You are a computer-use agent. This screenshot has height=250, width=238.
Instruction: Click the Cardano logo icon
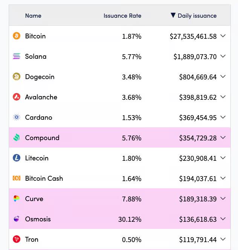pos(17,117)
